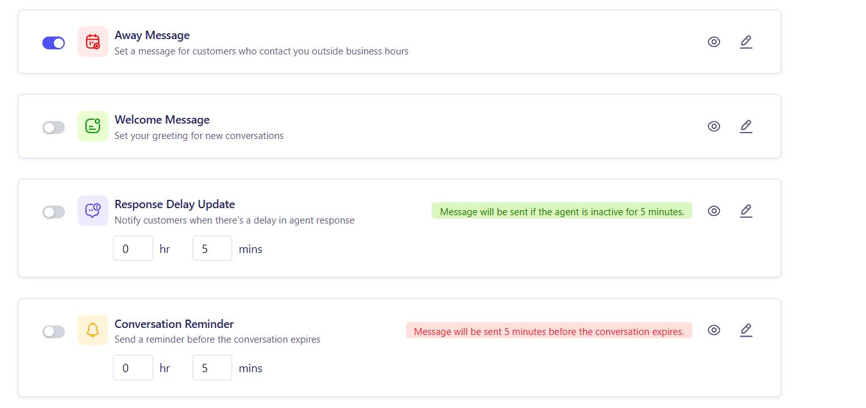Viewport: 866px width, 408px height.
Task: Click the Away Message calendar icon
Action: click(x=93, y=42)
